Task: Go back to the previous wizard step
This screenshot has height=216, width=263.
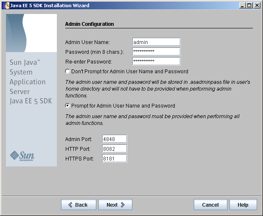Action: tap(78, 205)
